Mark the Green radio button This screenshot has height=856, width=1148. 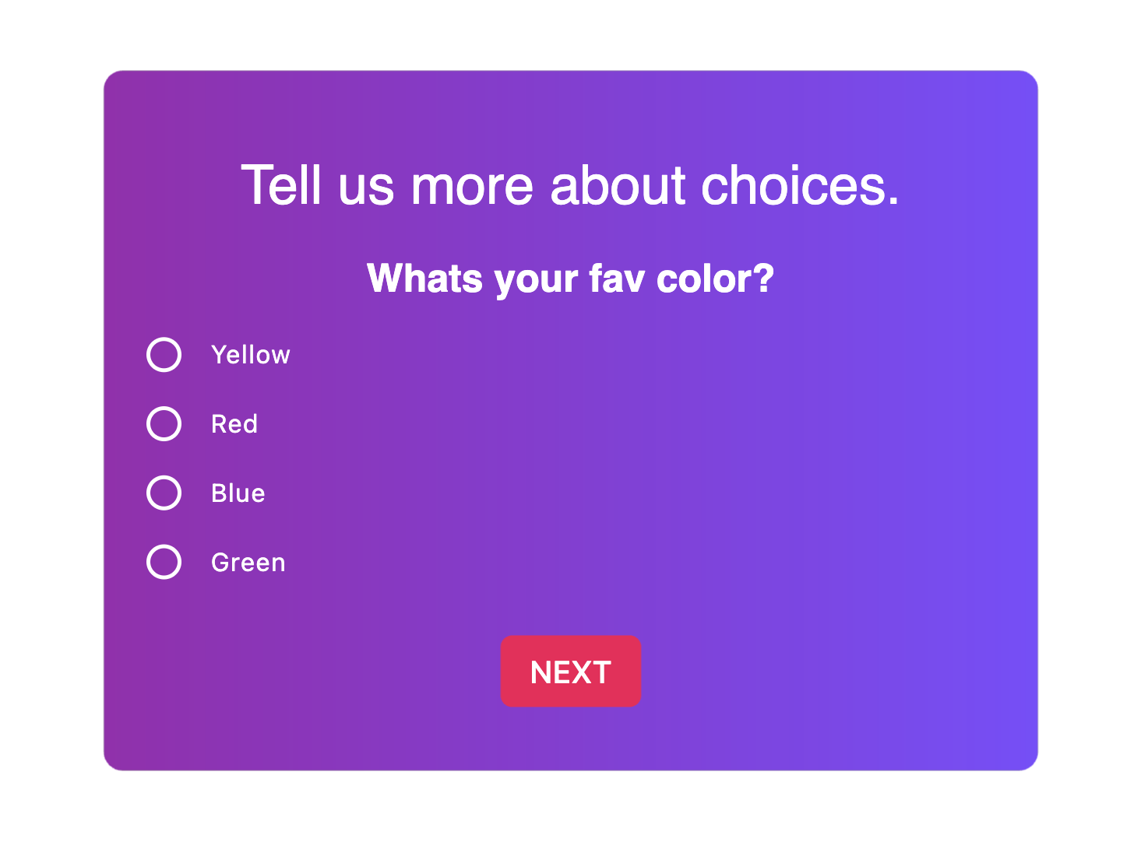tap(164, 563)
